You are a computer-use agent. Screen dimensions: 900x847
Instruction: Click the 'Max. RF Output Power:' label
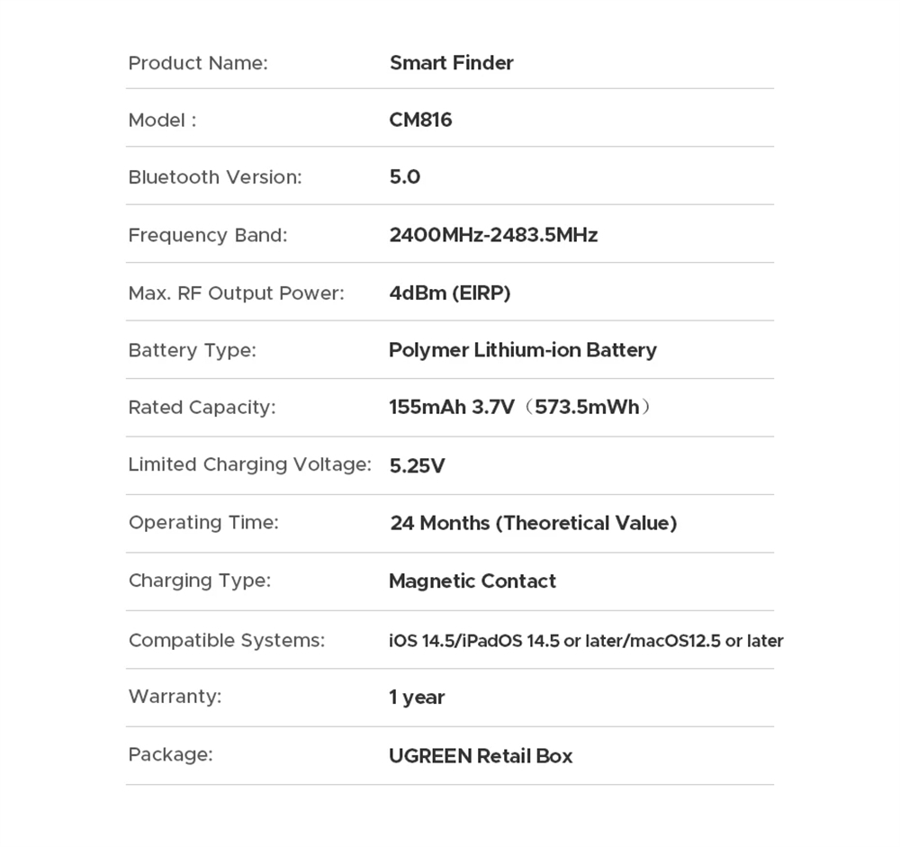[x=236, y=293]
